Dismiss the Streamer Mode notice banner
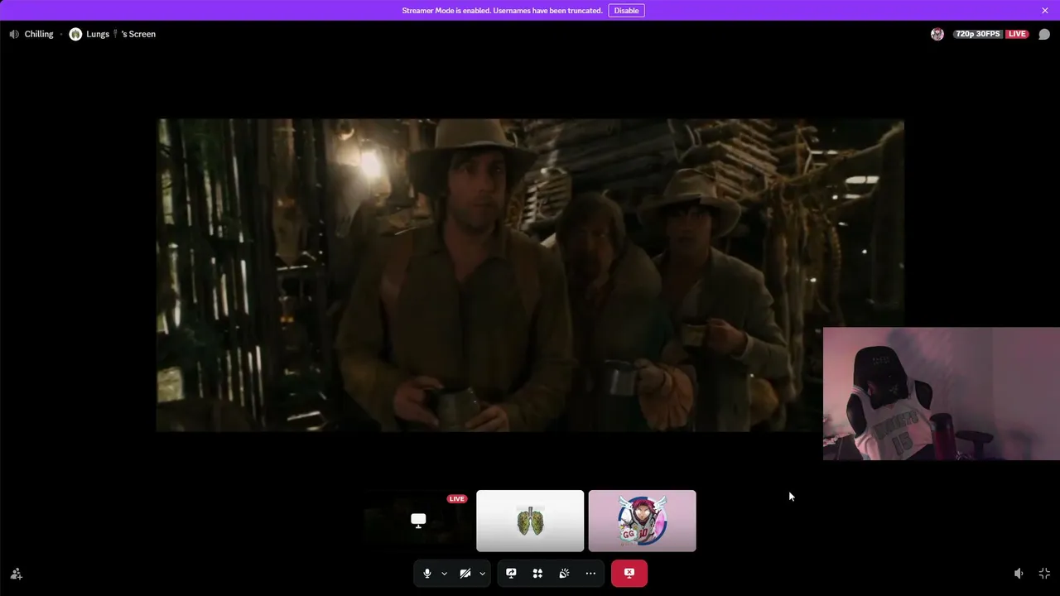Image resolution: width=1060 pixels, height=596 pixels. [1045, 11]
